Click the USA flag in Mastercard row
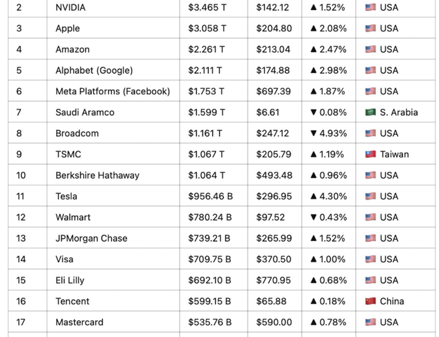The width and height of the screenshot is (439, 337). pyautogui.click(x=370, y=322)
